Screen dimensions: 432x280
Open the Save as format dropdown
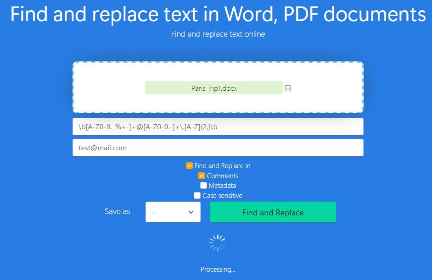(x=173, y=212)
